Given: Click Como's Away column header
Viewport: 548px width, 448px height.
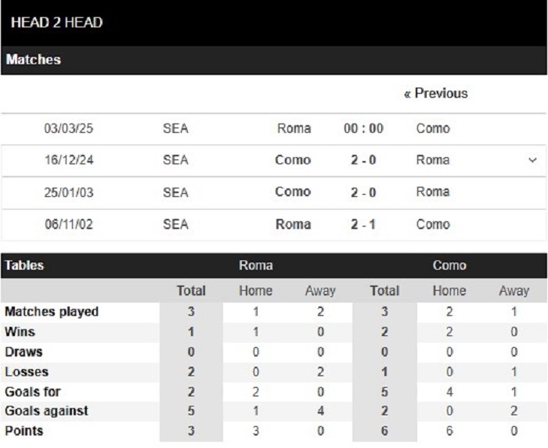Looking at the screenshot, I should coord(514,291).
